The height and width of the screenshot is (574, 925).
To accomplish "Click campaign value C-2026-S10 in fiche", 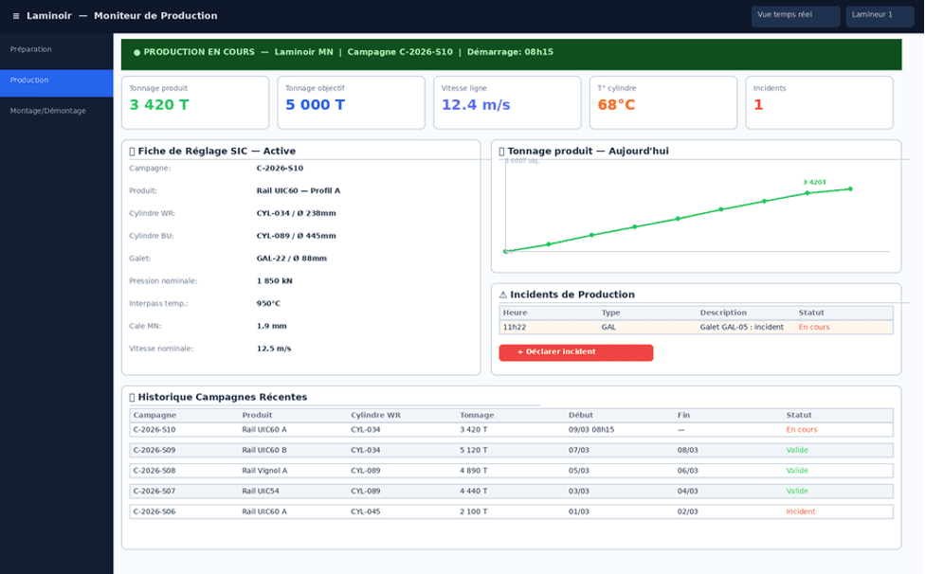I will [280, 169].
